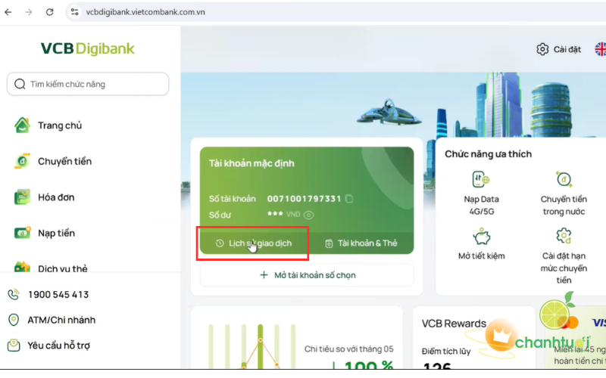Click the phone icon beside hotline

click(14, 295)
